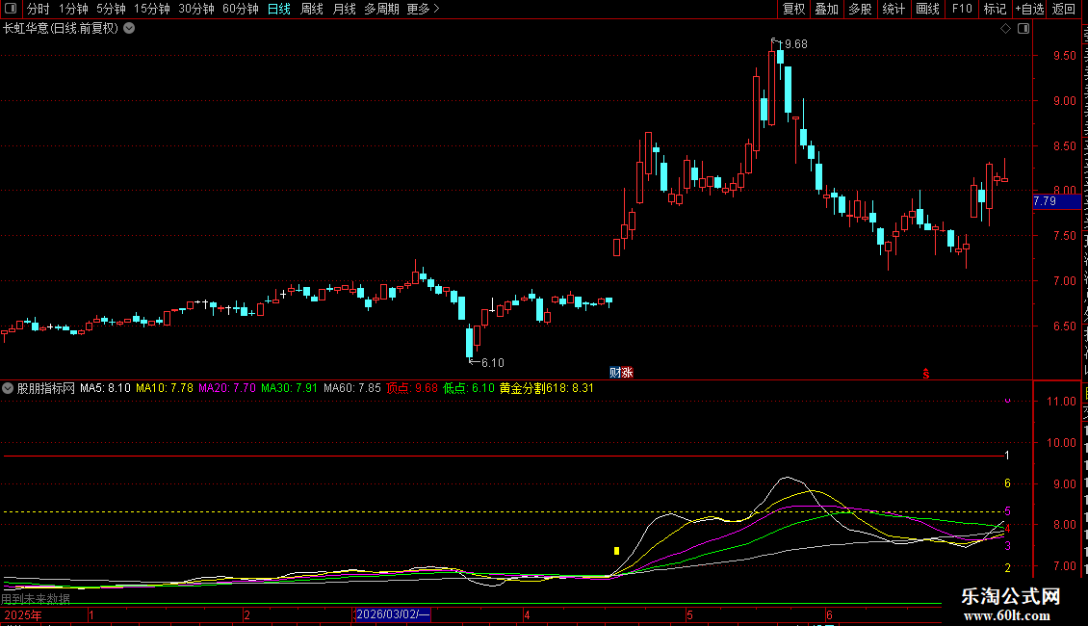Viewport: 1088px width, 626px height.
Task: Switch to 月线 monthly chart
Action: click(344, 9)
